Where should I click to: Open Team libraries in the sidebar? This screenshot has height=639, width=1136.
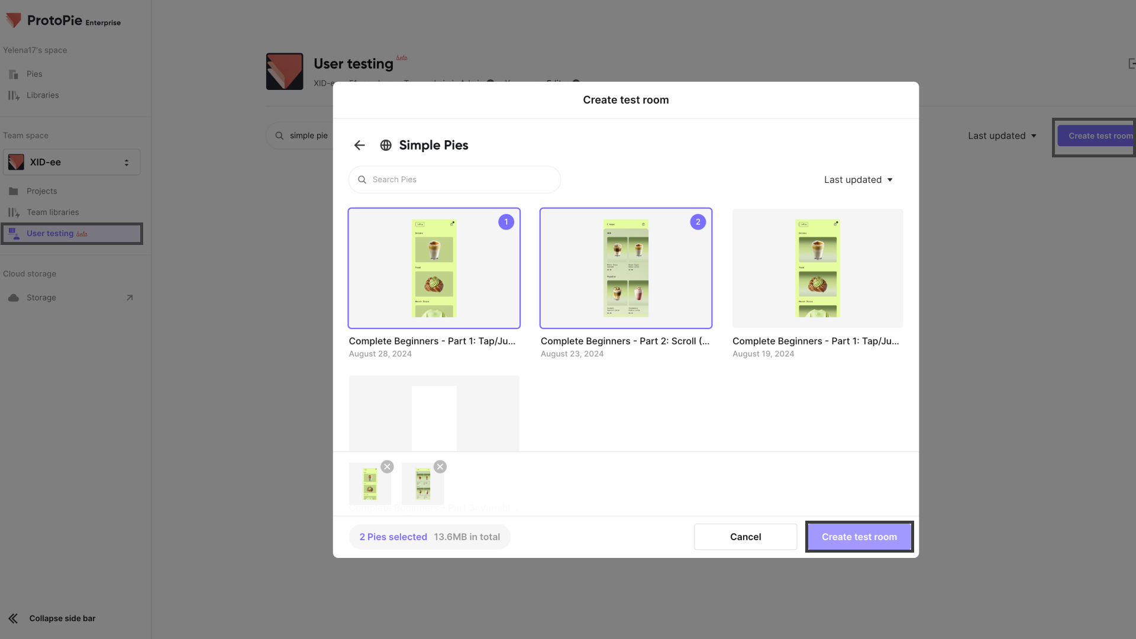(52, 212)
